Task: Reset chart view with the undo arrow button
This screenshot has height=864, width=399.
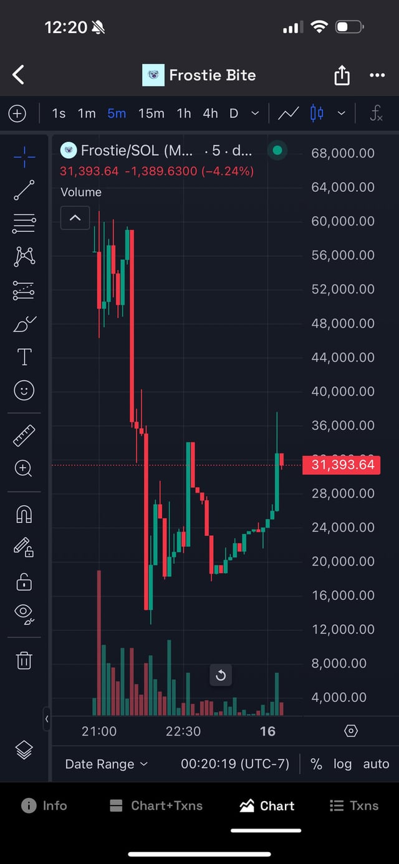Action: 221,675
